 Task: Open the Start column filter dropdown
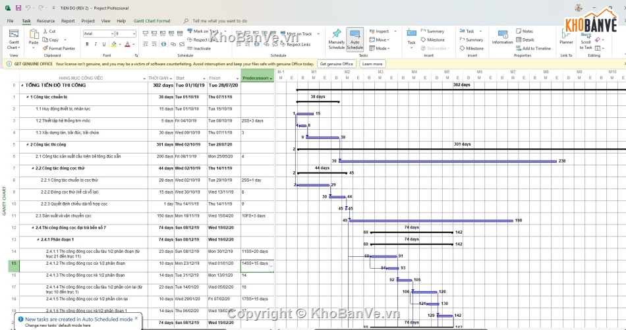[x=204, y=78]
